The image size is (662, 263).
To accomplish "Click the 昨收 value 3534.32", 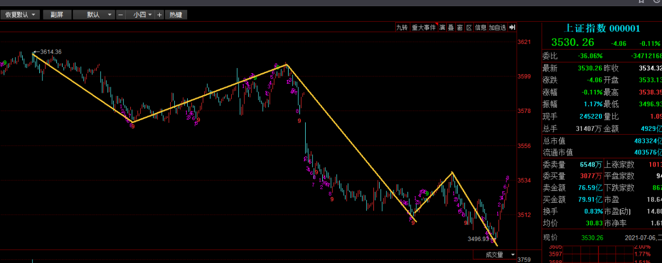I will (651, 68).
